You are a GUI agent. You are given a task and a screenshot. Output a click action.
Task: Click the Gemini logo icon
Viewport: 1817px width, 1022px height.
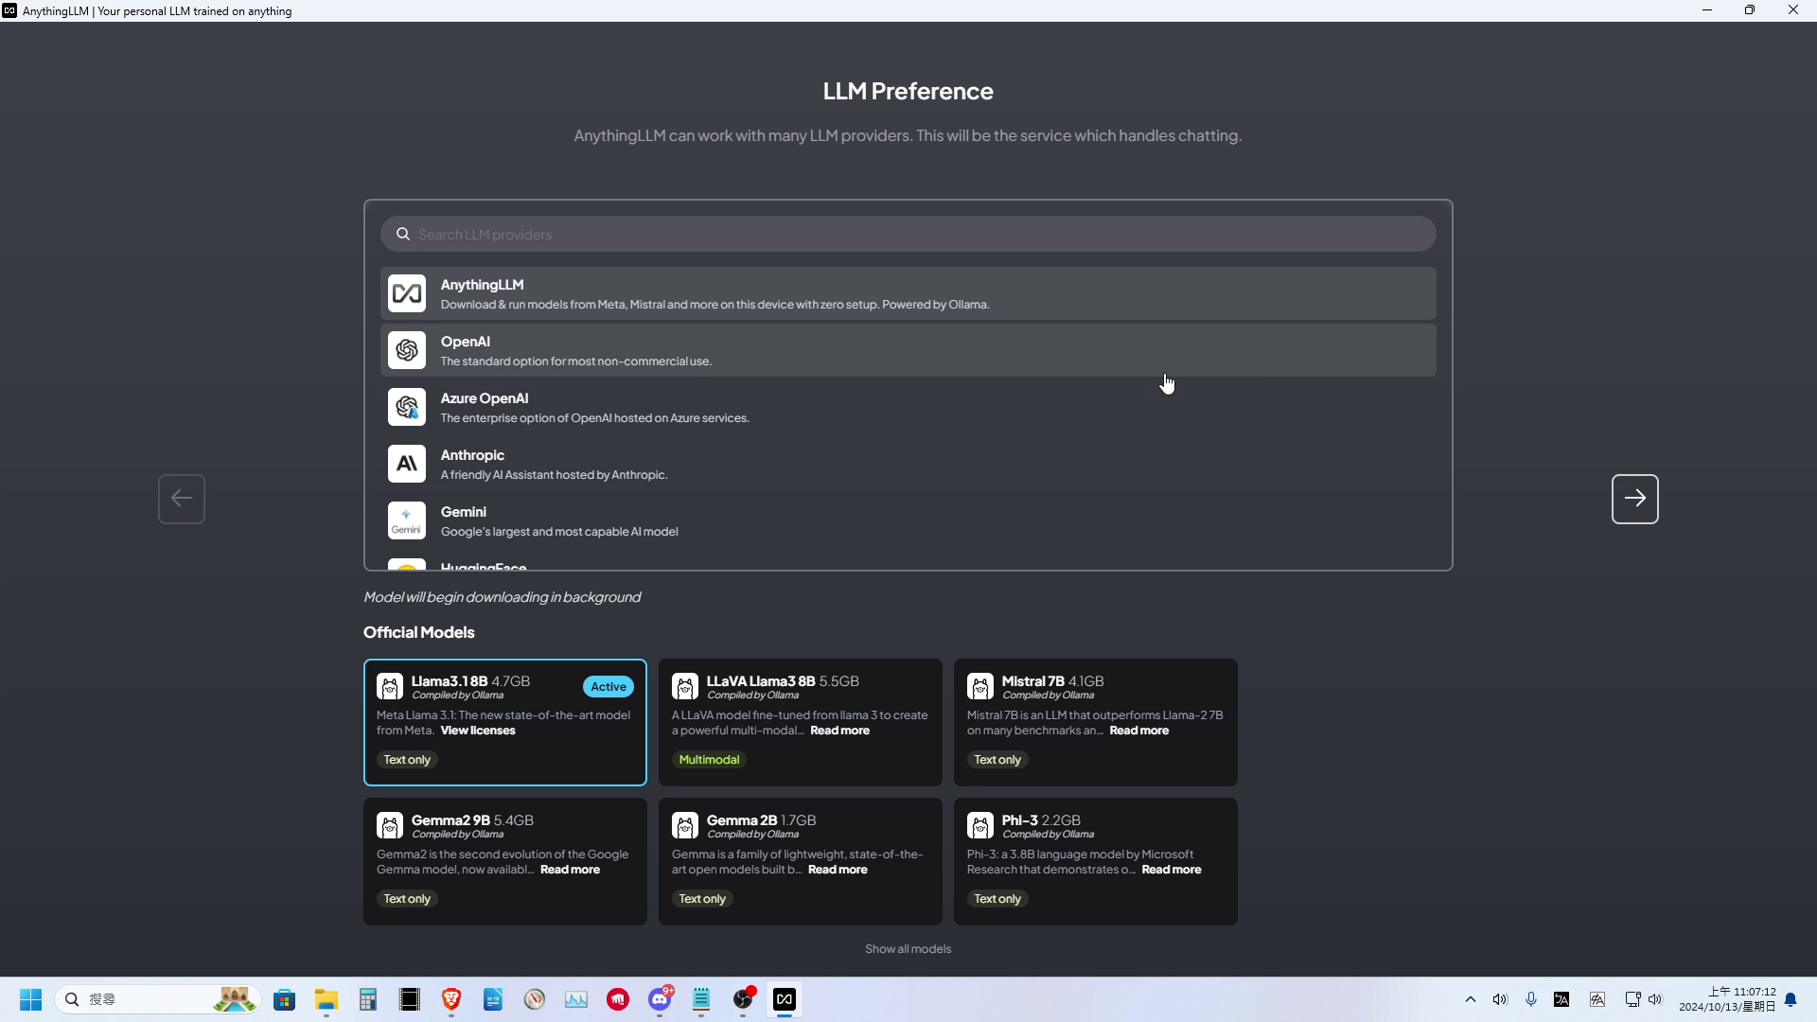tap(407, 520)
